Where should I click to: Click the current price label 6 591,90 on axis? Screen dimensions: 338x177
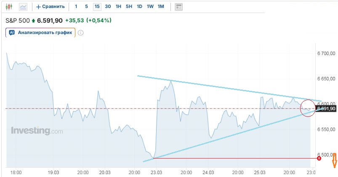point(326,108)
